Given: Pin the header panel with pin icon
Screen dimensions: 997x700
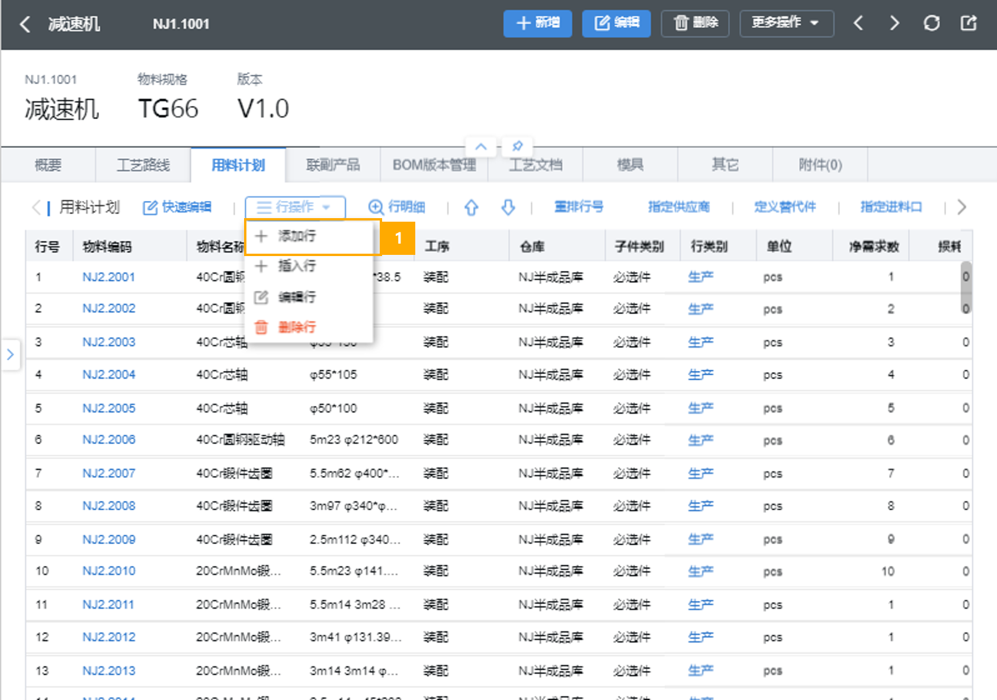Looking at the screenshot, I should pos(517,146).
